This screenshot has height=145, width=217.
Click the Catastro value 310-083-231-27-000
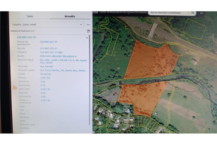(x=51, y=52)
